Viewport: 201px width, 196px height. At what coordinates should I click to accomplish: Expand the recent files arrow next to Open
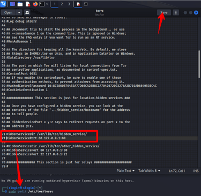coord(19,12)
